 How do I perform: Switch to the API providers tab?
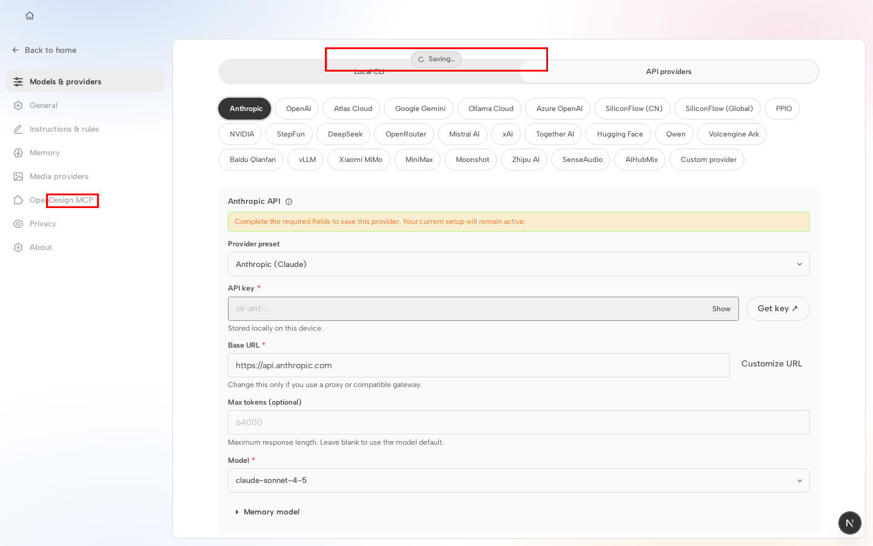click(x=669, y=72)
